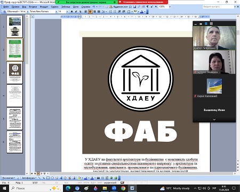
Task: Open the taskbar search box
Action: point(36,188)
